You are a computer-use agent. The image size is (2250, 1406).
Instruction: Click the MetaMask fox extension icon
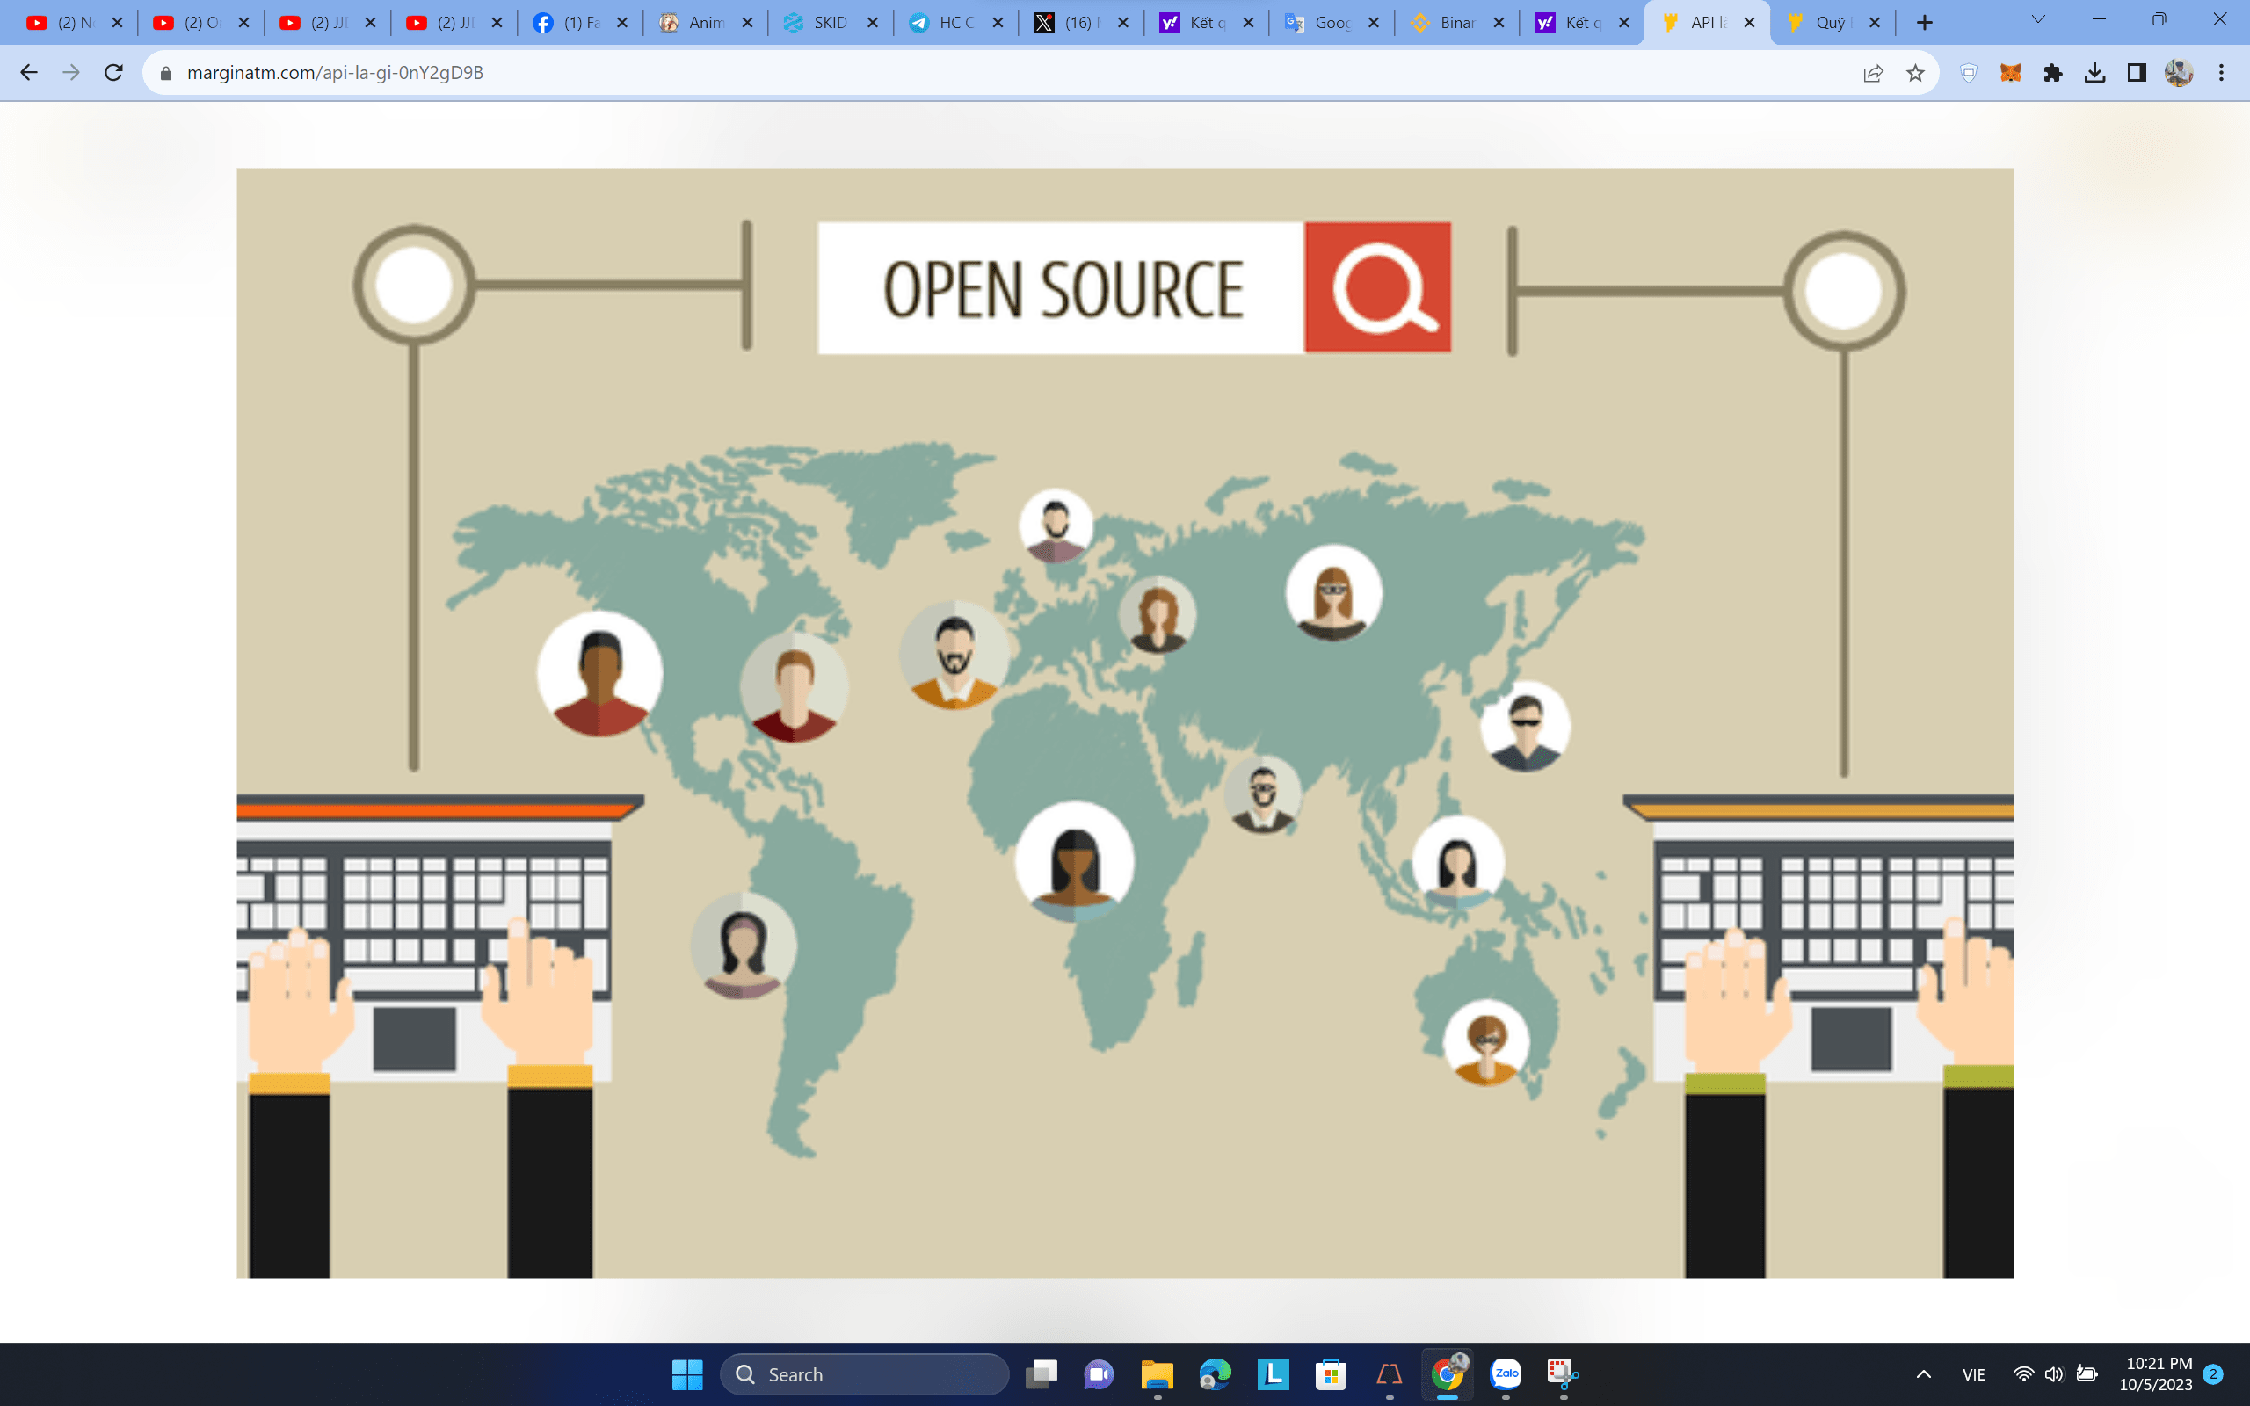pos(2010,73)
